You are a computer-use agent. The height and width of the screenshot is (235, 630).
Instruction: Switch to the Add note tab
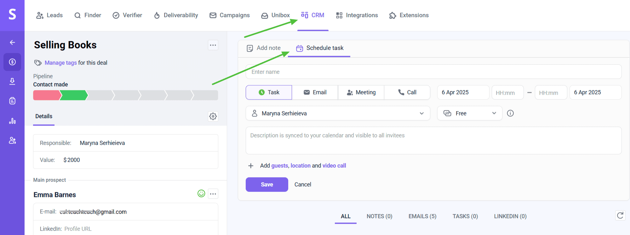pyautogui.click(x=264, y=48)
